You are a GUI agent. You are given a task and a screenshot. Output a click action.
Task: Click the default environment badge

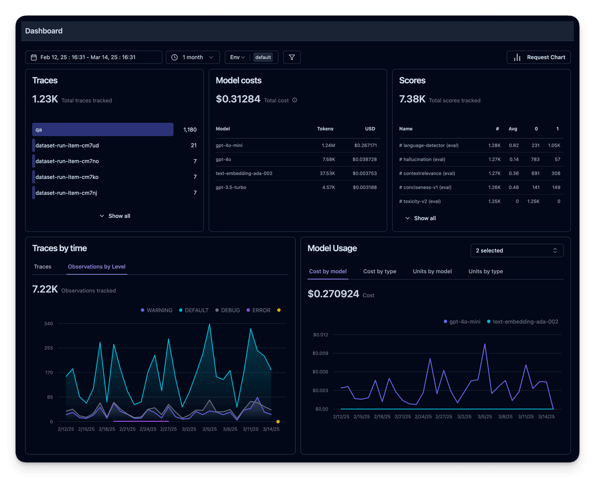point(263,57)
